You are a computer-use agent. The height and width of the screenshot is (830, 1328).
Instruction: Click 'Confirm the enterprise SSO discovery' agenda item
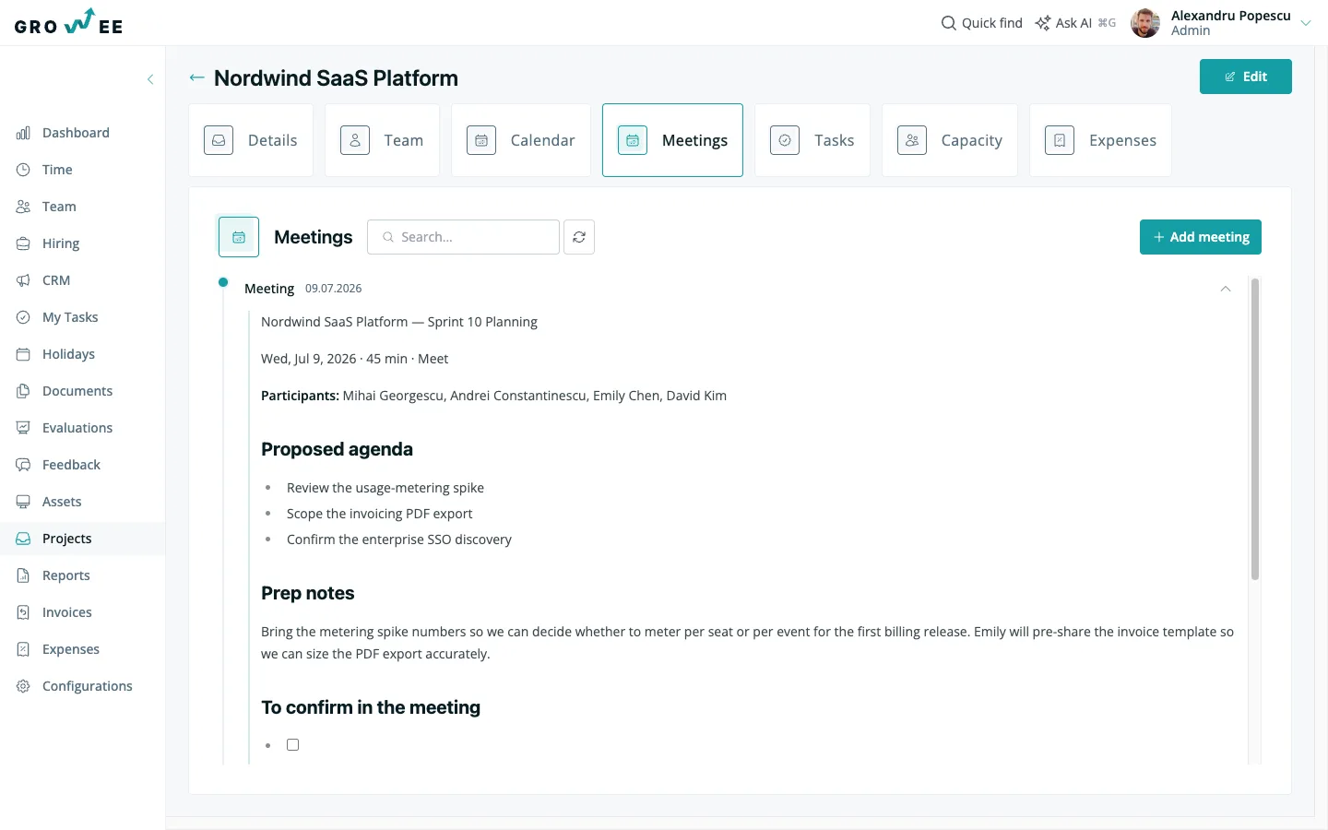pyautogui.click(x=399, y=539)
